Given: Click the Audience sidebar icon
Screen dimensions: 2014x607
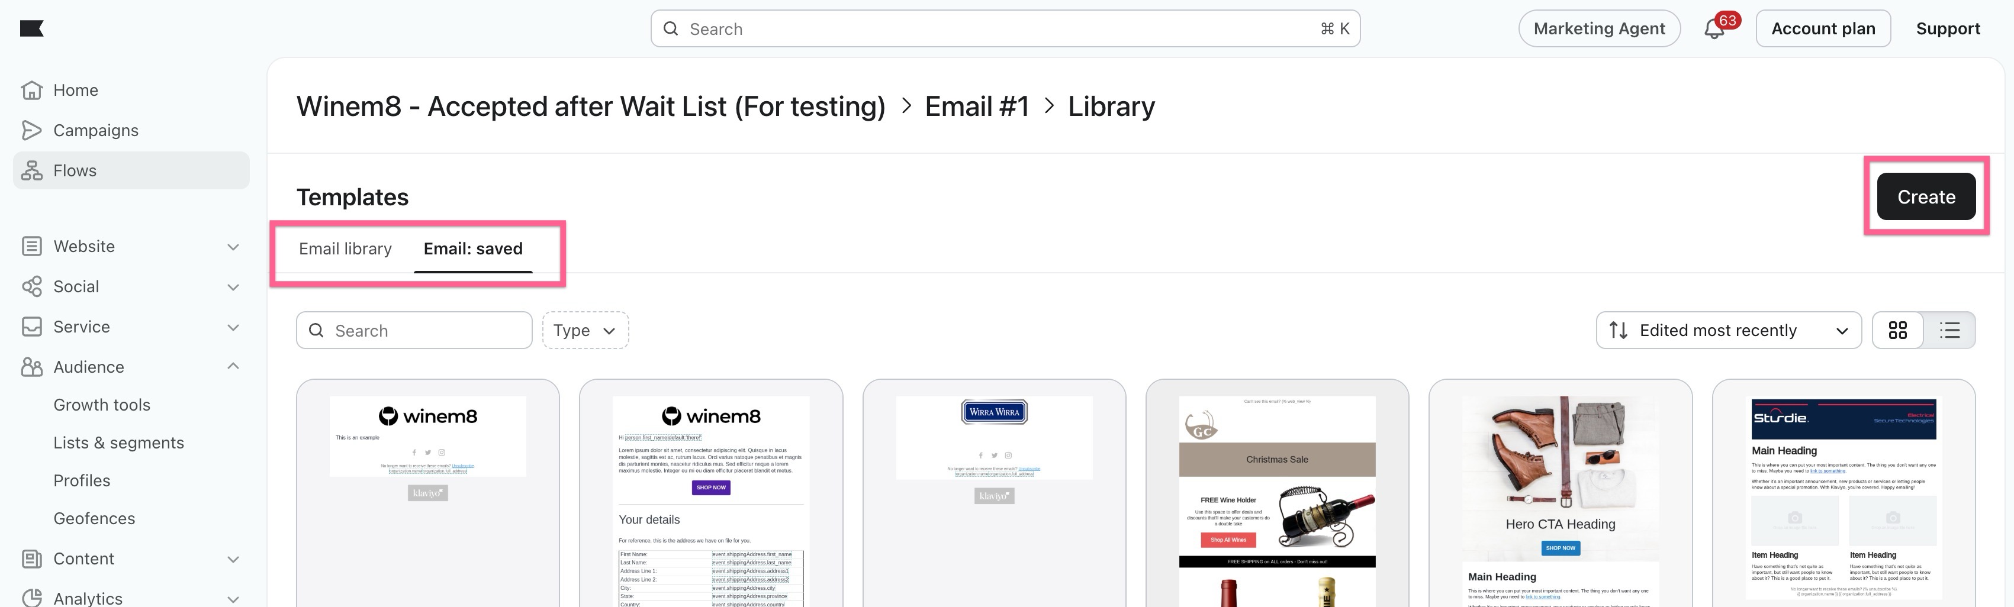Looking at the screenshot, I should point(32,367).
